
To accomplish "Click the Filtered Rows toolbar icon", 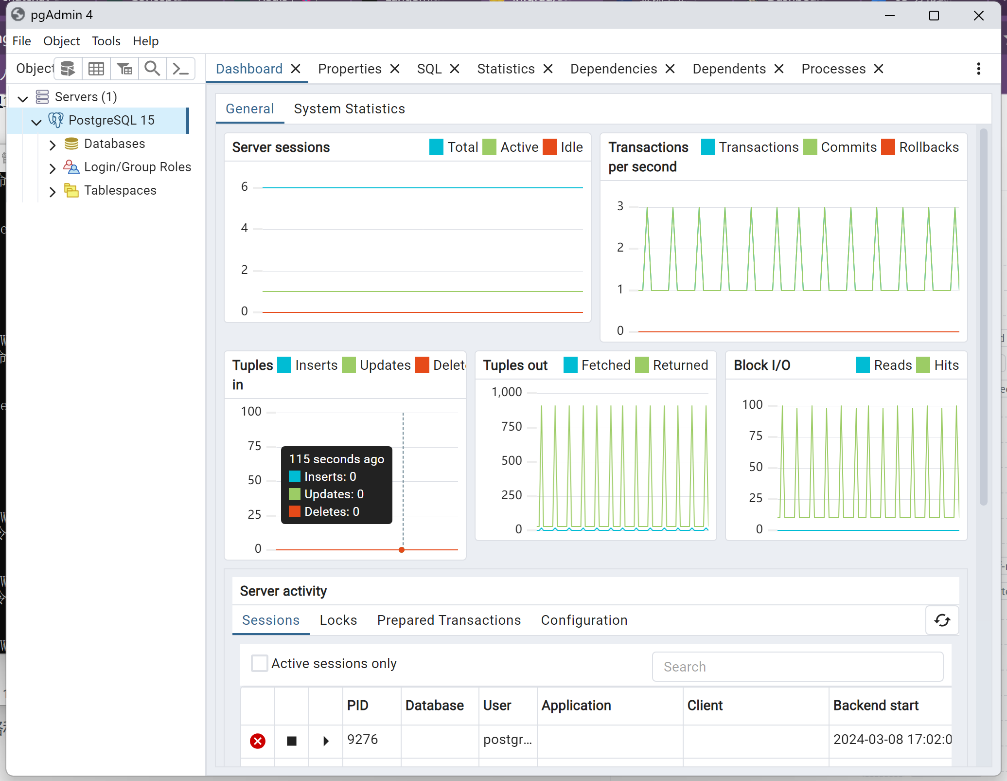I will coord(124,69).
